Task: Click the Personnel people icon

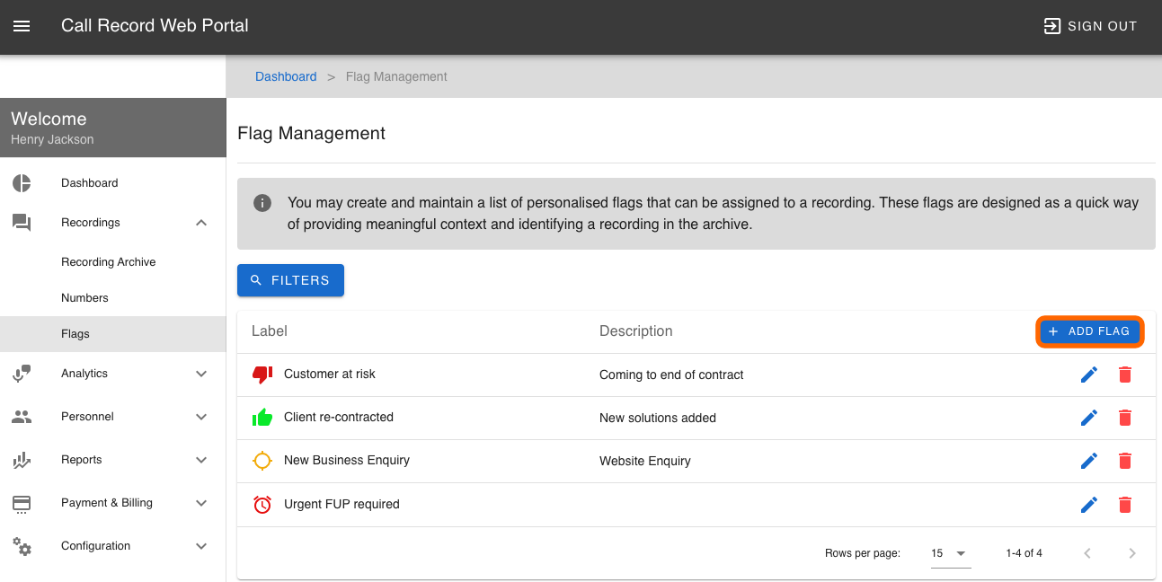Action: 22,417
